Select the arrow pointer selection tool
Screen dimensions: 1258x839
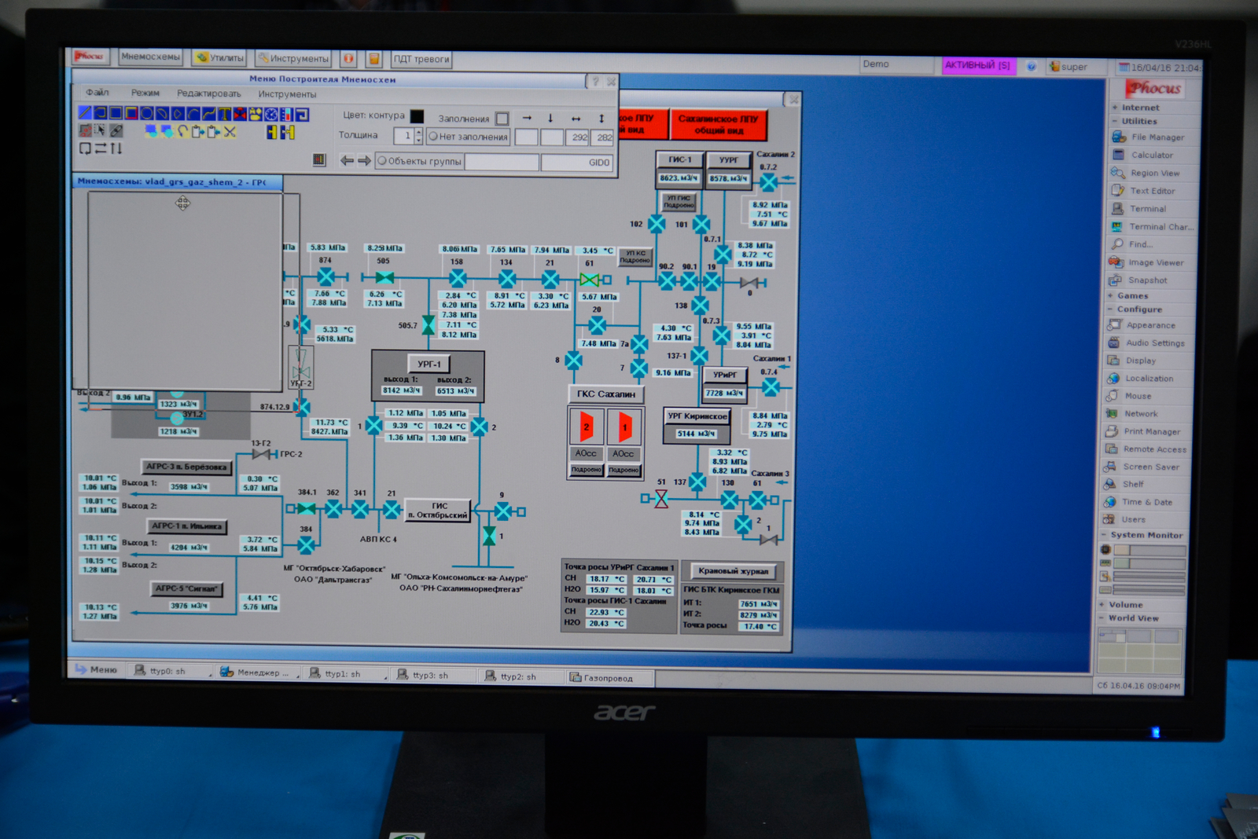[x=100, y=130]
